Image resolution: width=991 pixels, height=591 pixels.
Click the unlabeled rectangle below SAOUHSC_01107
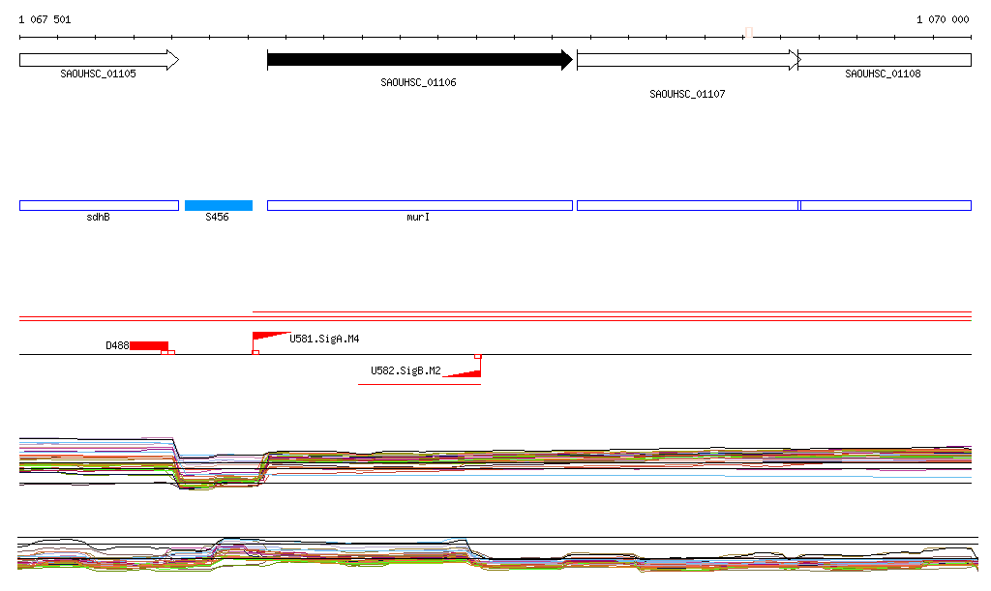pos(687,205)
